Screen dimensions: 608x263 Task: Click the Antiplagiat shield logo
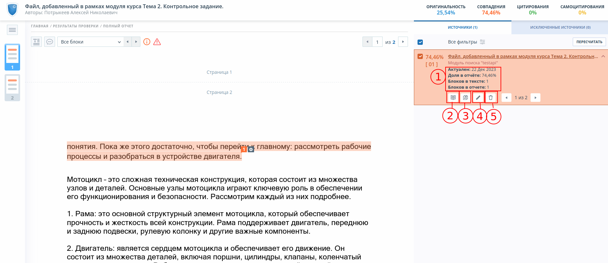click(13, 10)
